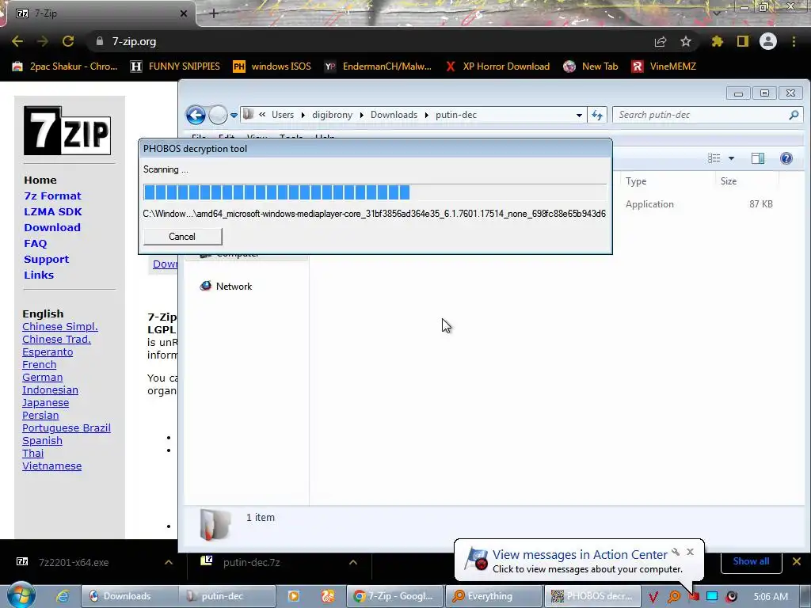Switch to Everything taskbar window
The width and height of the screenshot is (811, 608).
coord(493,596)
